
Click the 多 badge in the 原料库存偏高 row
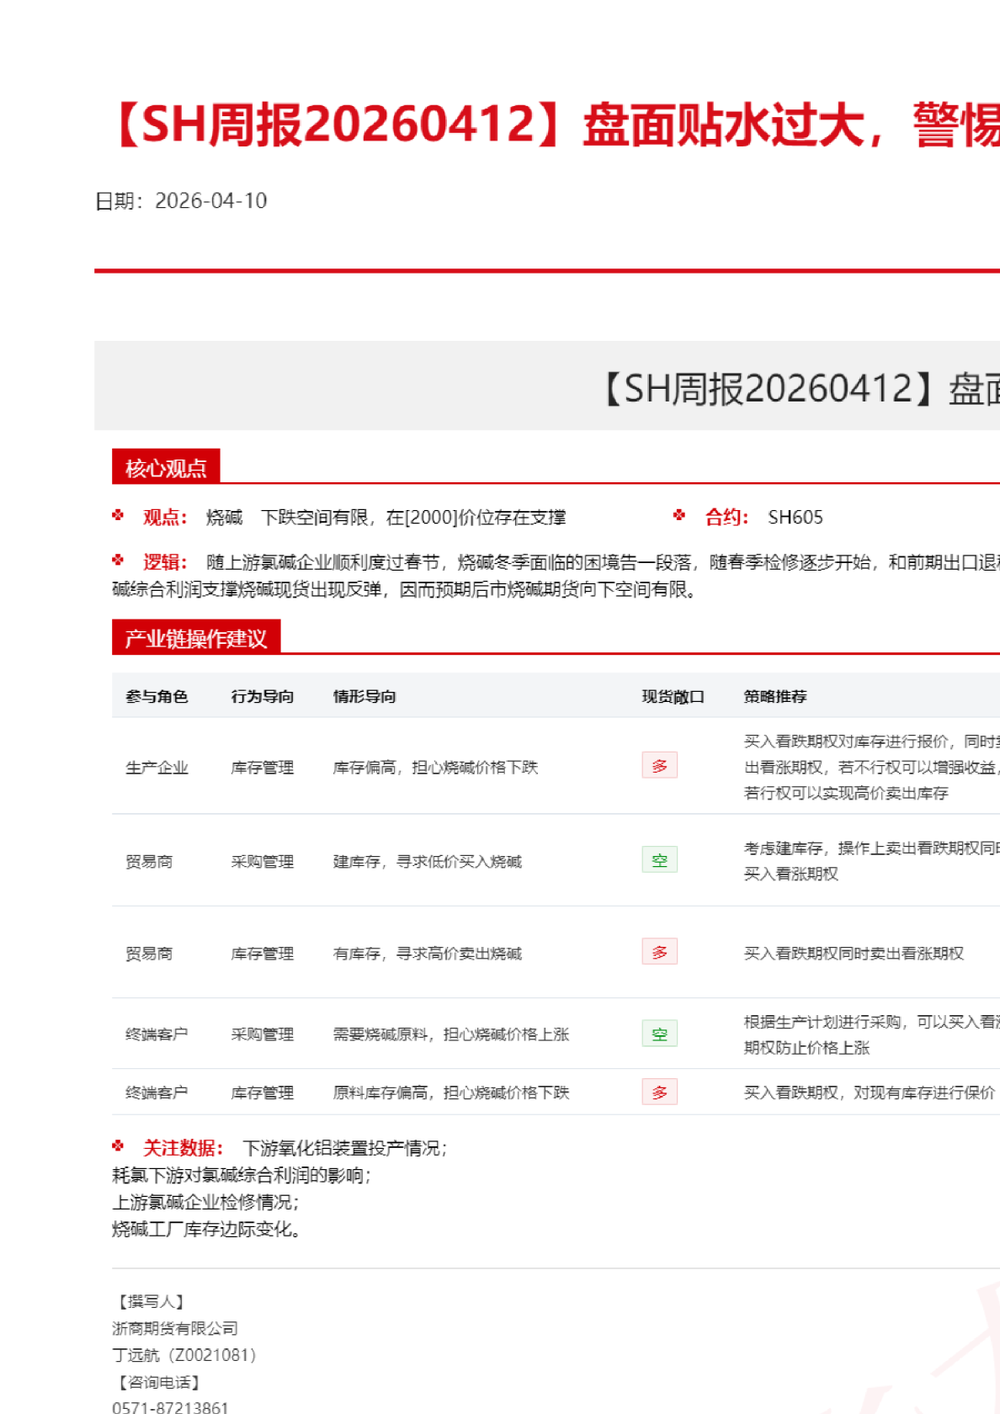[x=660, y=1092]
